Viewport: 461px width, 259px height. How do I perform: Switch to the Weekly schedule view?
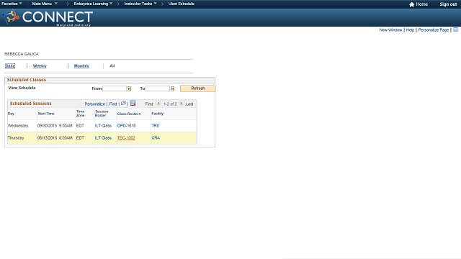[x=40, y=66]
